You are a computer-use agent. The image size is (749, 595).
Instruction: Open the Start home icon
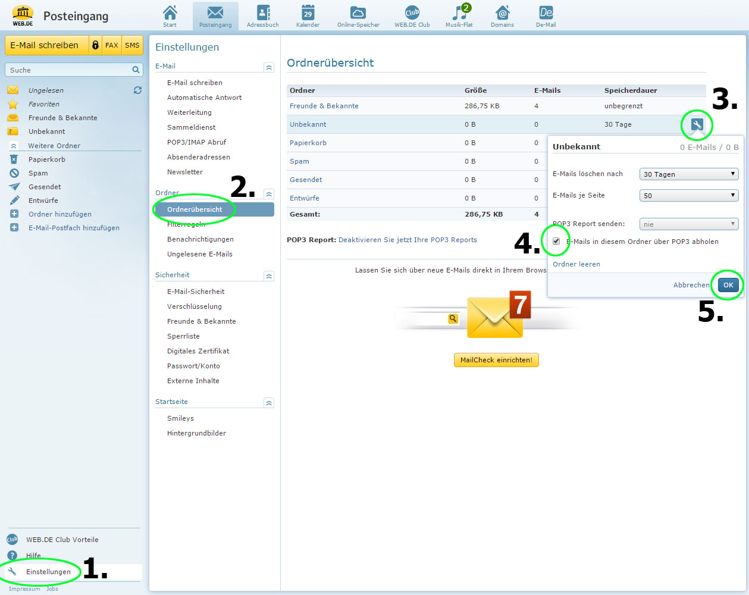click(x=170, y=12)
